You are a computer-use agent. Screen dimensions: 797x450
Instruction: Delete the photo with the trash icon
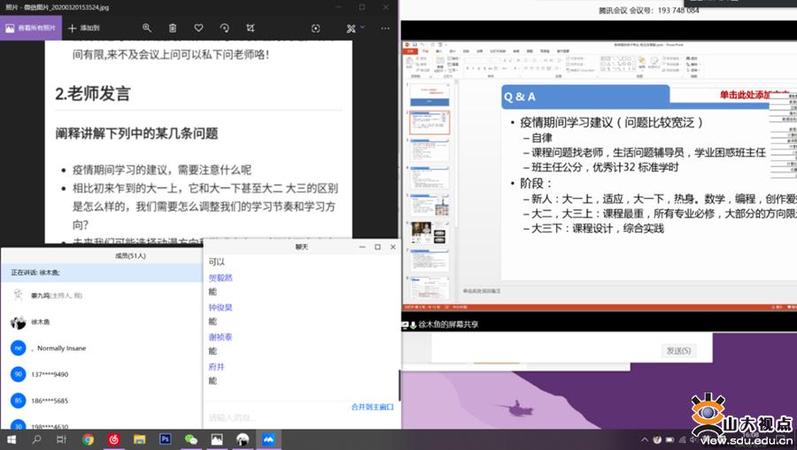coord(173,28)
